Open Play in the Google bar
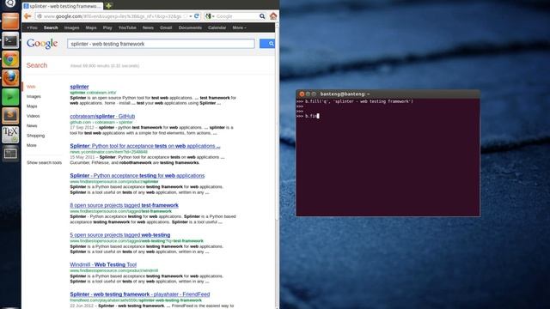The image size is (550, 309). point(107,27)
